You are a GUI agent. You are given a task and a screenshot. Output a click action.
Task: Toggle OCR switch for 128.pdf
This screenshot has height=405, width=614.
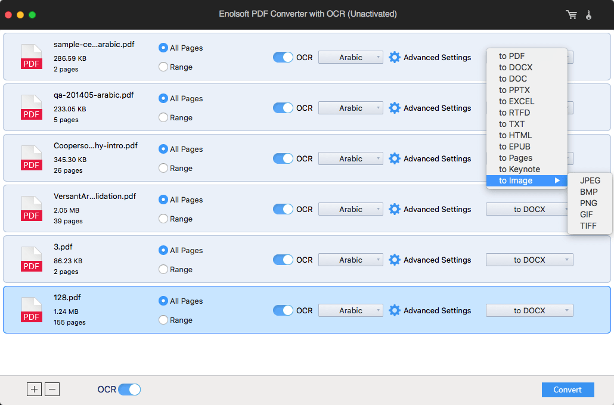click(x=283, y=310)
